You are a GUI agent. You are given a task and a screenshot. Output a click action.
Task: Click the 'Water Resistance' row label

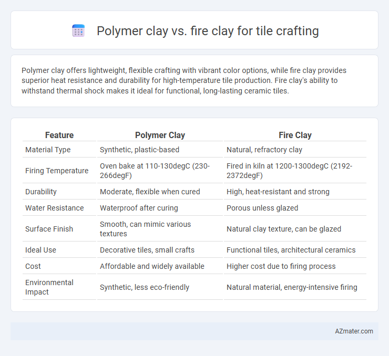click(x=55, y=208)
